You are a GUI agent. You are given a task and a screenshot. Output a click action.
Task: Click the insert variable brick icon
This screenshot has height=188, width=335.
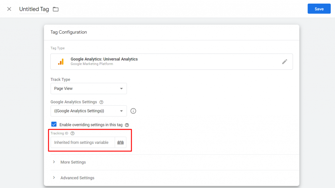[120, 143]
